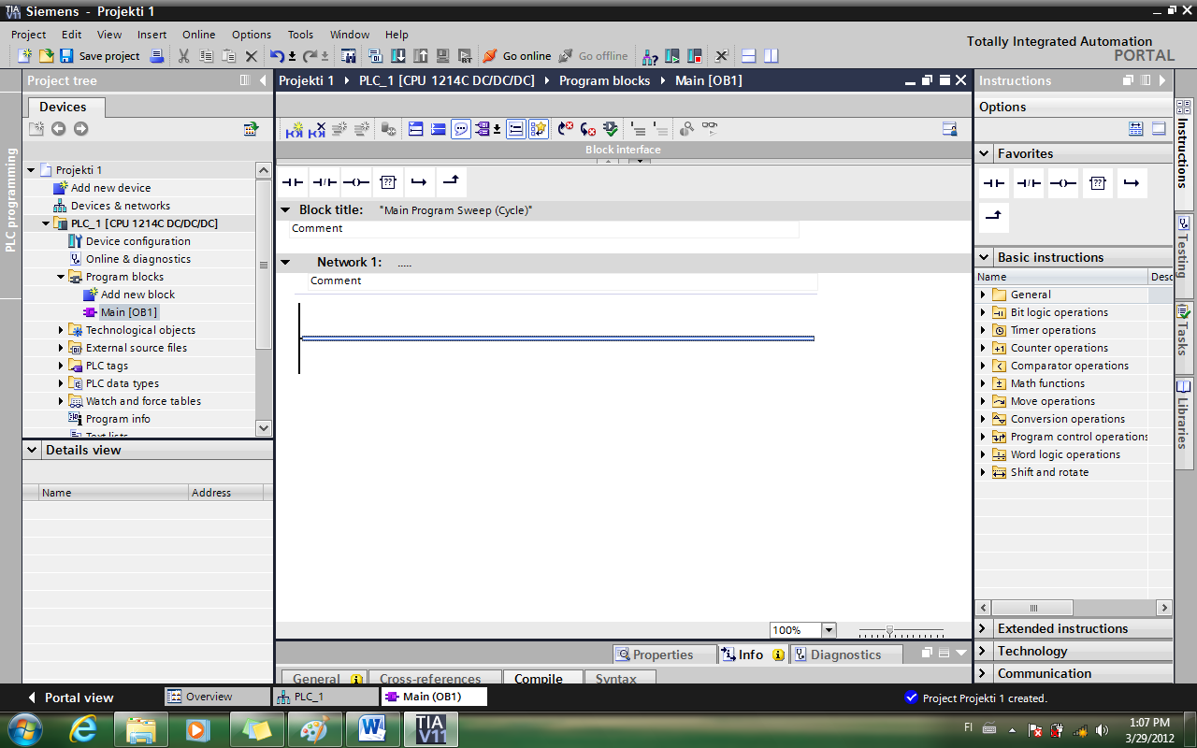
Task: Delete network using the editor toolbar icon
Action: (317, 129)
